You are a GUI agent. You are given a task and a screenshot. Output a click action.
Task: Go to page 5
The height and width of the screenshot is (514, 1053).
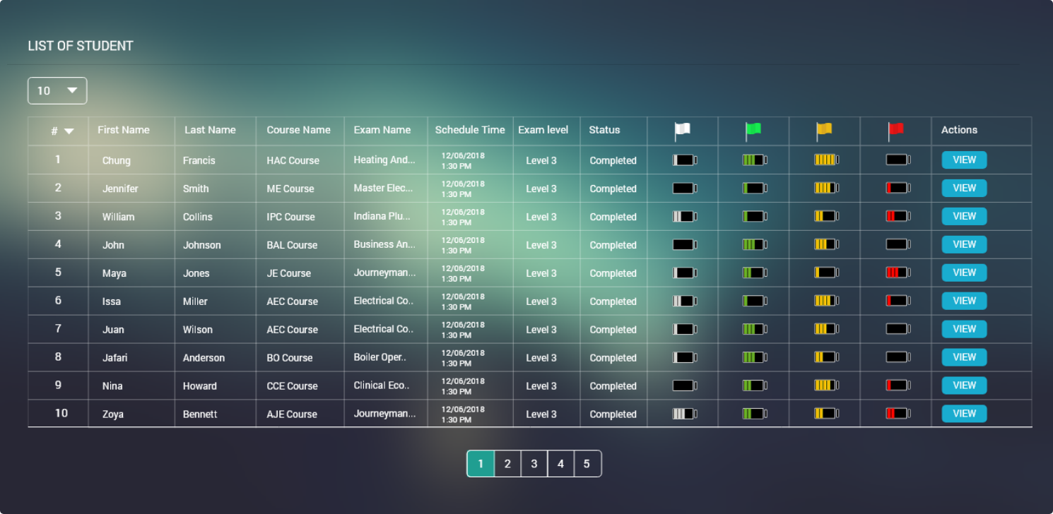[587, 464]
